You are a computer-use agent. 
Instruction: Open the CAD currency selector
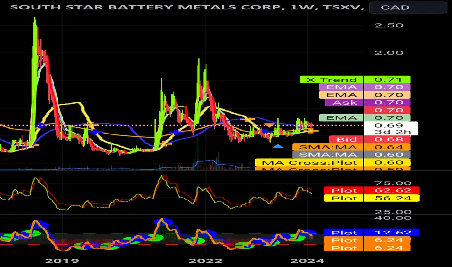pos(407,7)
